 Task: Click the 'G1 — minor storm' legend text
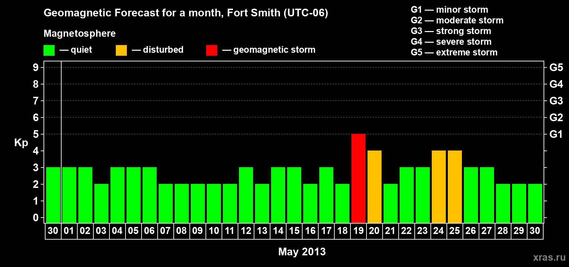(x=449, y=10)
